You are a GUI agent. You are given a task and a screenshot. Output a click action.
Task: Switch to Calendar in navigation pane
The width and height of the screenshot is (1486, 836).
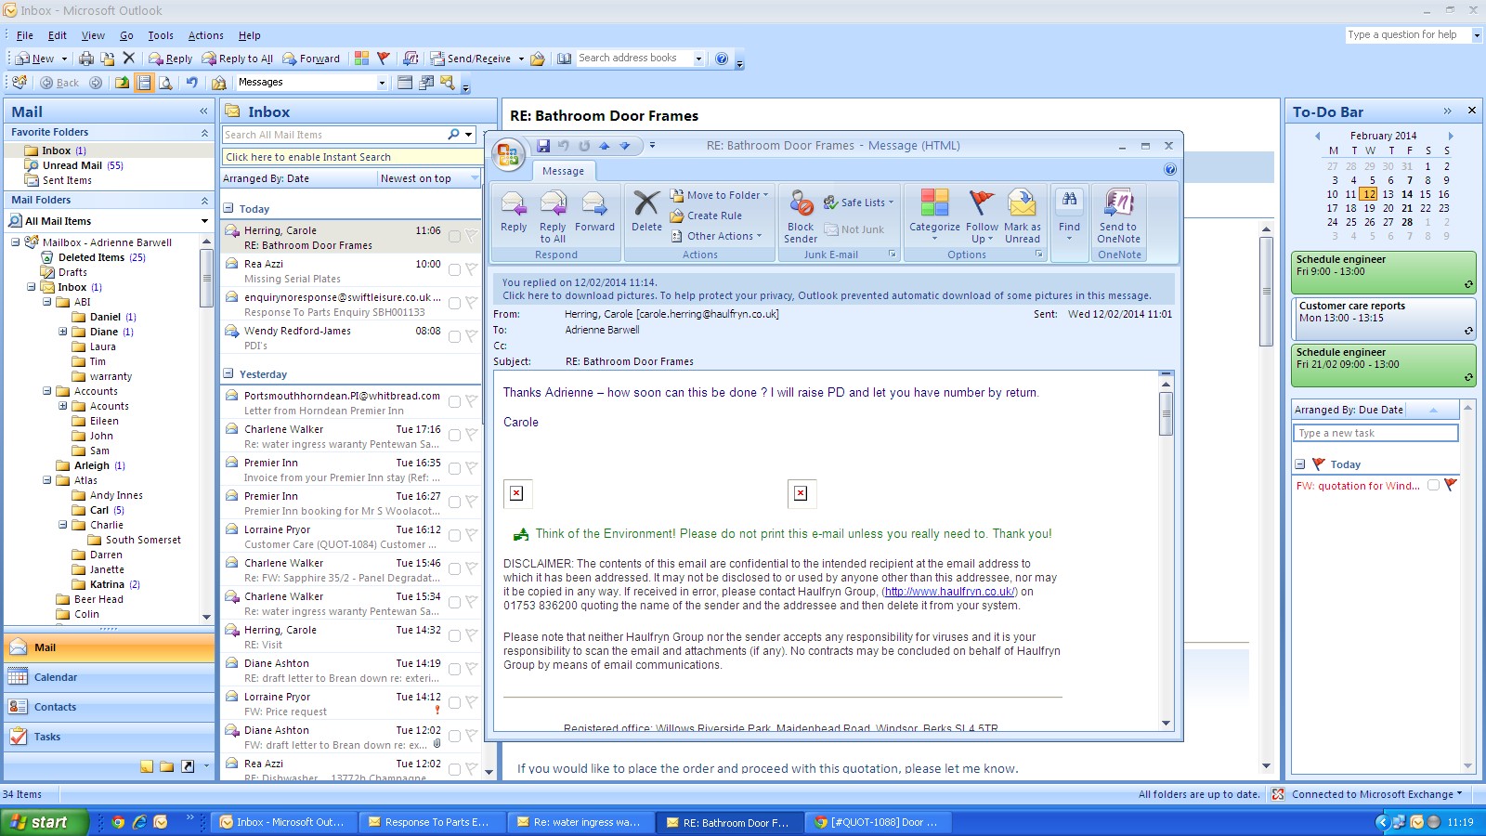pos(110,677)
